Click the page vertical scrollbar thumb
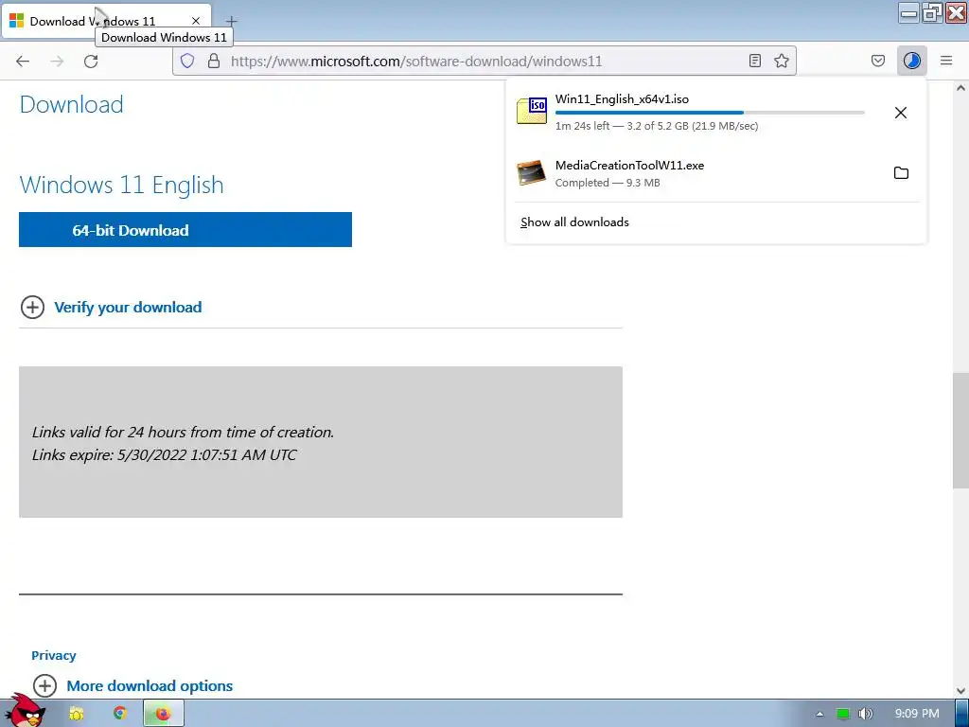The image size is (969, 727). click(x=960, y=431)
